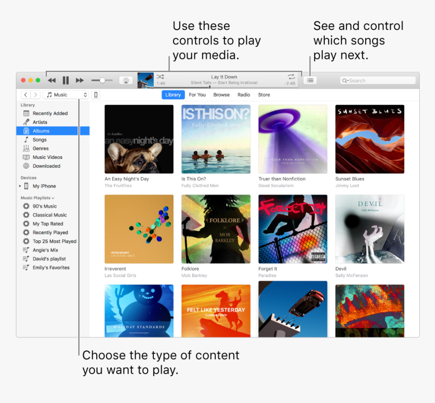This screenshot has width=435, height=403.
Task: Click the now playing album artwork thumbnail
Action: 146,80
